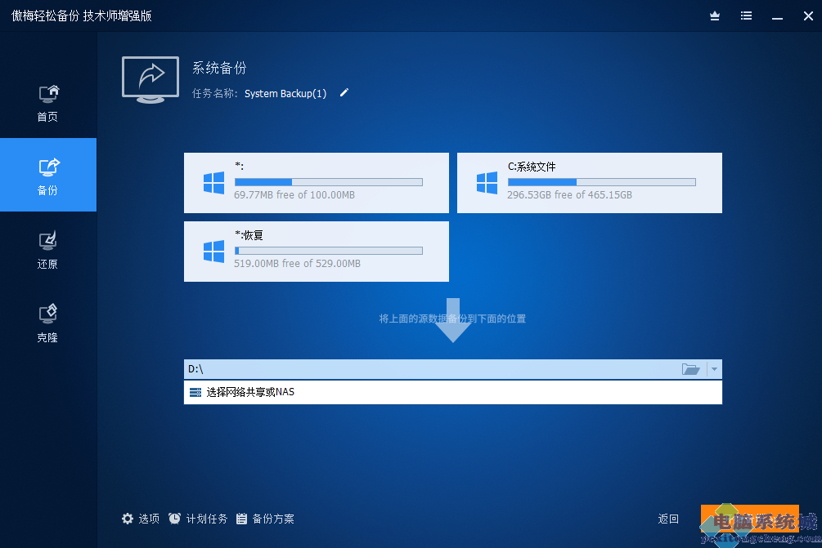Click the notepad icon beside 备份方案
Screen dimensions: 822x548
[241, 519]
